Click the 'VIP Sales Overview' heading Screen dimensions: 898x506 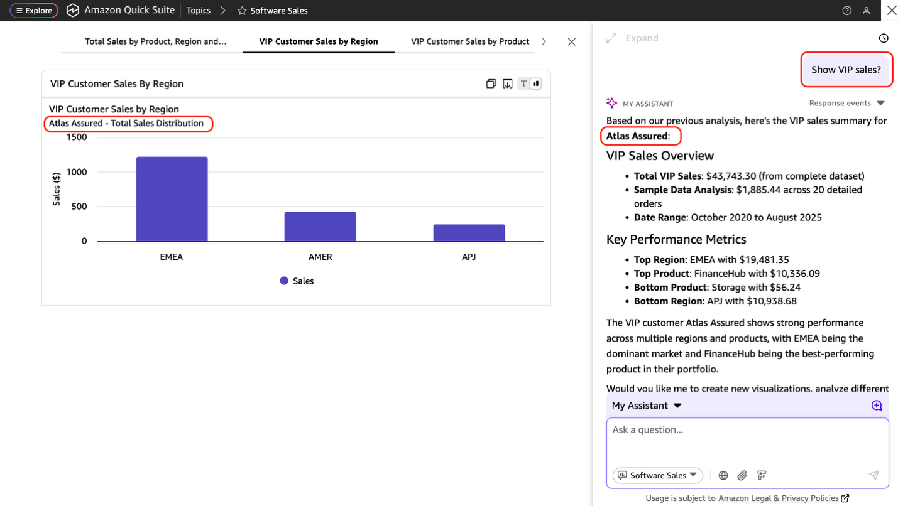tap(660, 156)
